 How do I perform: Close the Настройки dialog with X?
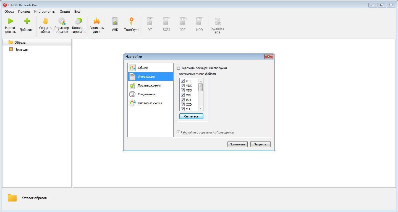269,57
